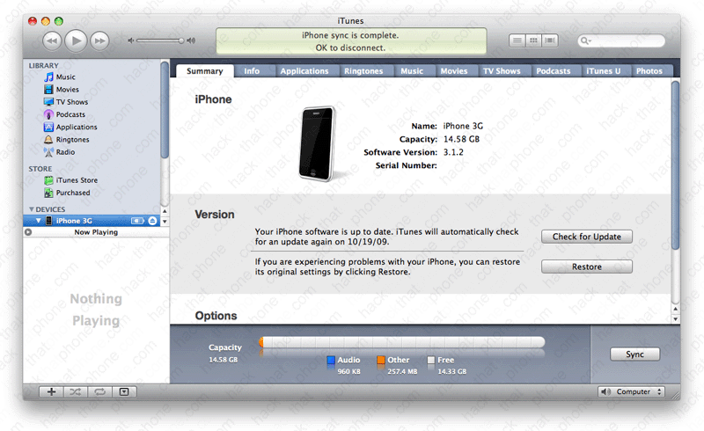This screenshot has width=704, height=431.
Task: Click the Now Playing header
Action: 96,232
